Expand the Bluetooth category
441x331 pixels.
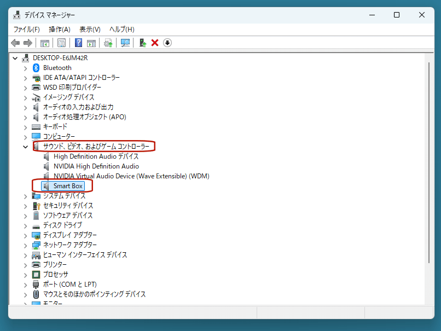[x=25, y=68]
